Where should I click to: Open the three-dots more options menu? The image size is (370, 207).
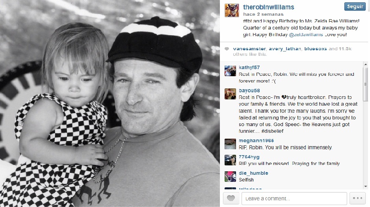tap(357, 198)
